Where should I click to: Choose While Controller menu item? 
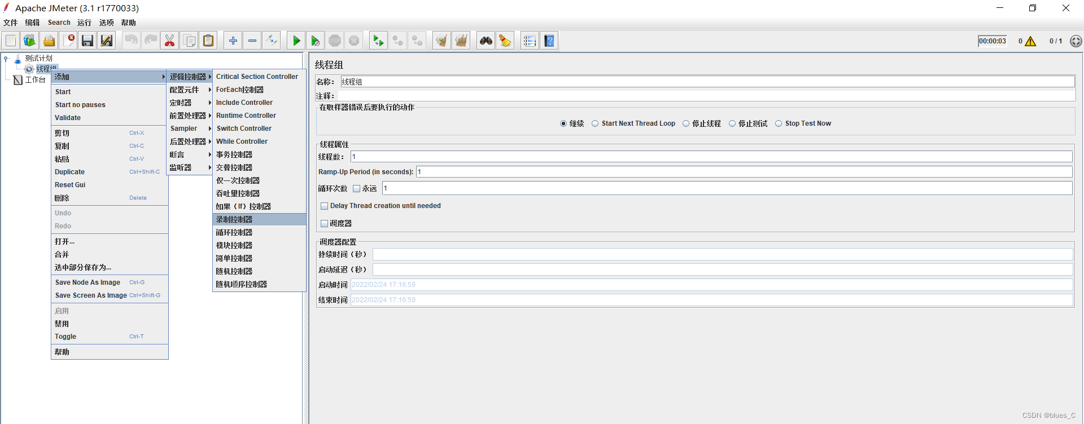(259, 142)
